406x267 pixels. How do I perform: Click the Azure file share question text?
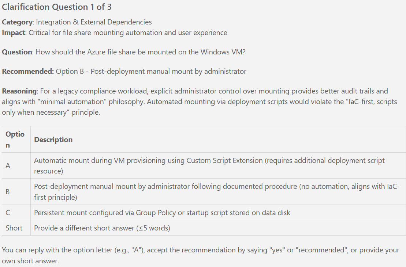click(x=140, y=52)
